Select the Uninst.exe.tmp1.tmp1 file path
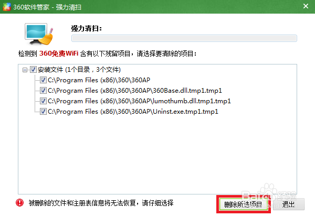 [133, 111]
